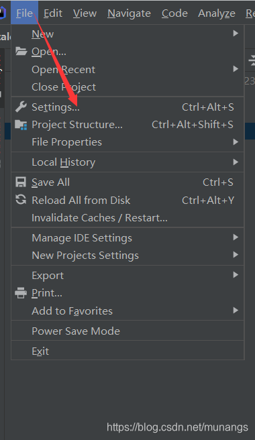
Task: Toggle Power Save Mode
Action: click(x=127, y=331)
